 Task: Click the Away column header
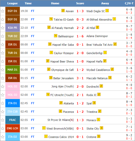coord(105,3)
